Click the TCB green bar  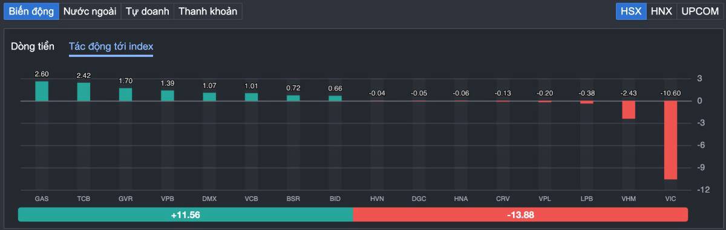click(83, 92)
